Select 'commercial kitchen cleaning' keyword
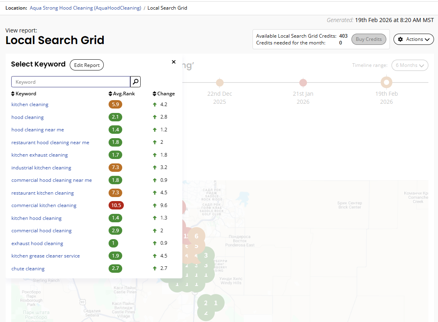The width and height of the screenshot is (438, 322). point(44,205)
